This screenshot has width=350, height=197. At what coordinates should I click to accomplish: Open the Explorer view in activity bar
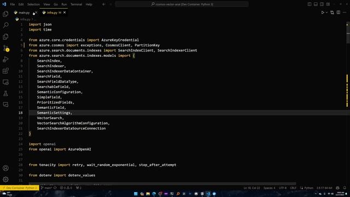point(5,14)
